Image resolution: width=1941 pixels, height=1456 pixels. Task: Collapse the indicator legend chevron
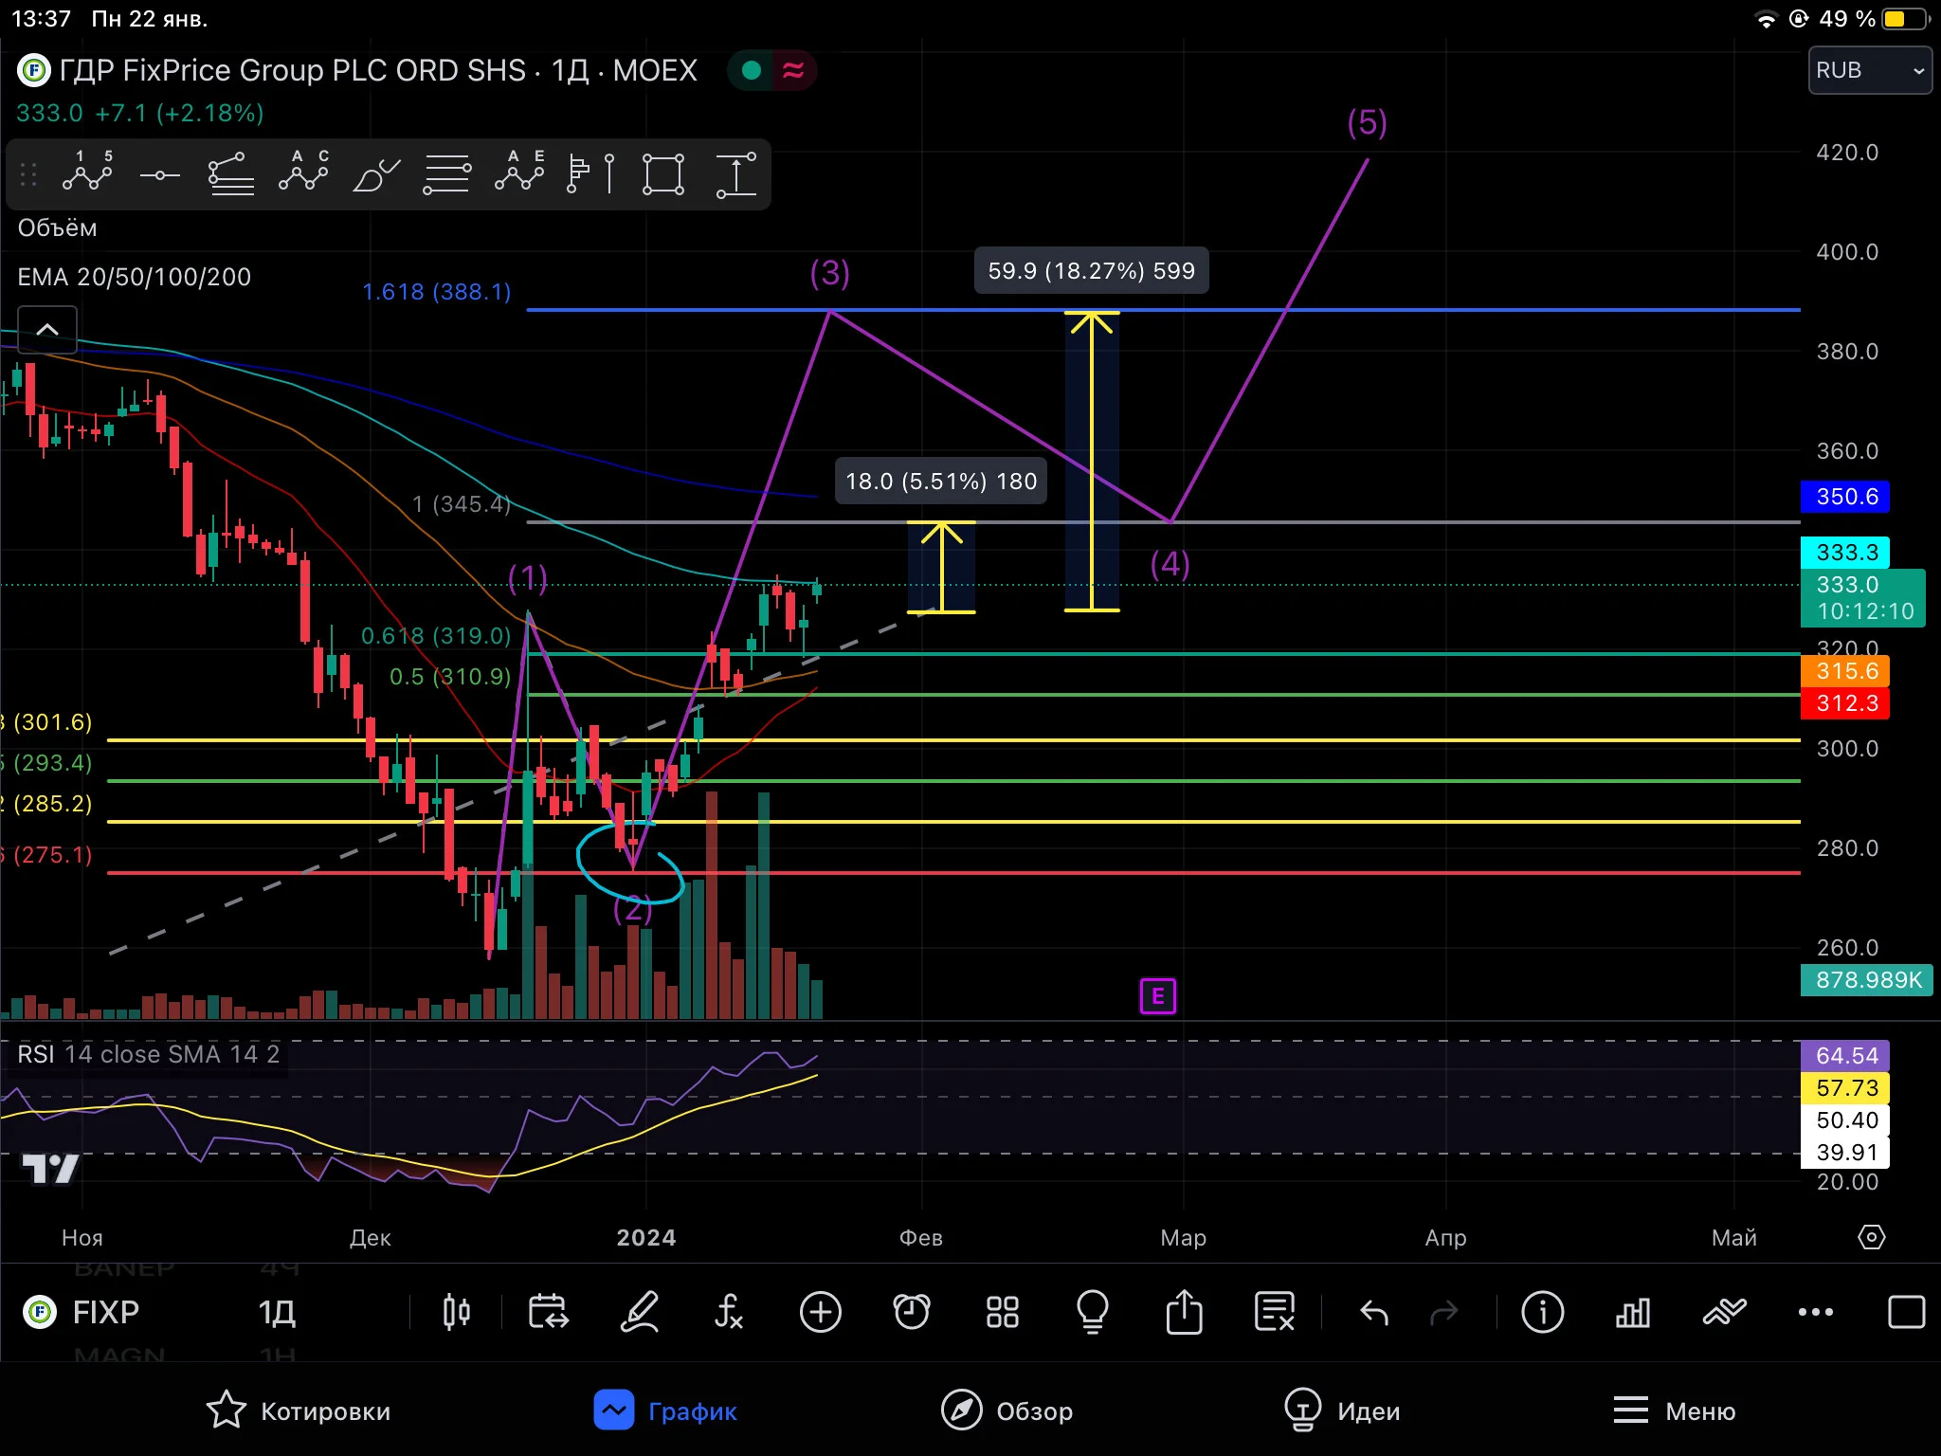tap(47, 330)
